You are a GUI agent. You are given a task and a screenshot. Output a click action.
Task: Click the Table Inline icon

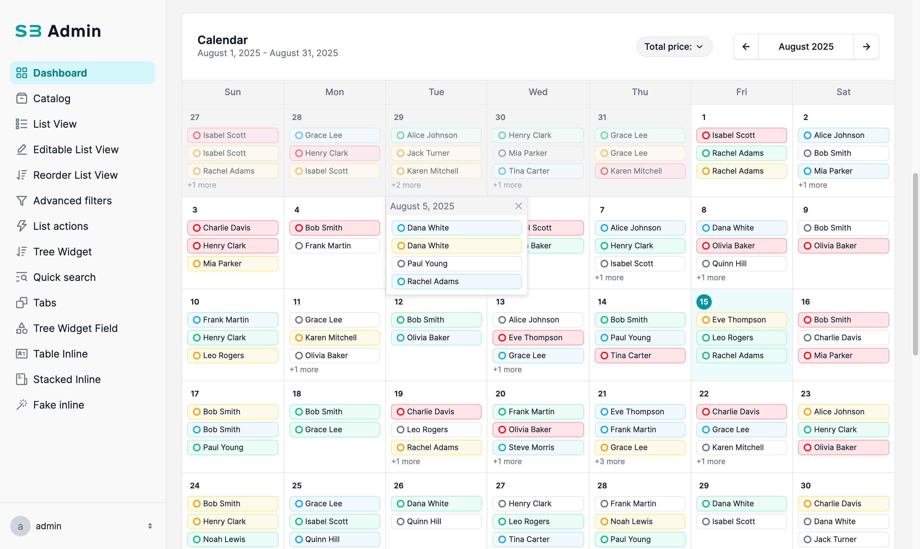coord(21,354)
